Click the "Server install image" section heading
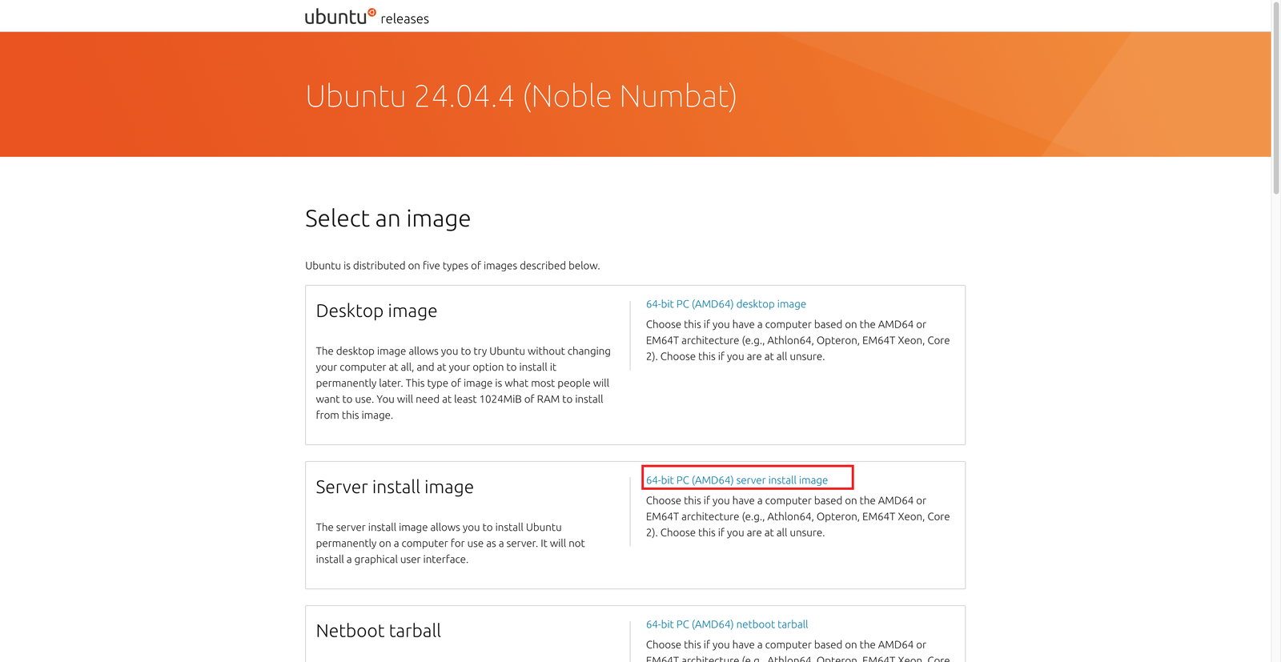Image resolution: width=1281 pixels, height=662 pixels. tap(395, 487)
